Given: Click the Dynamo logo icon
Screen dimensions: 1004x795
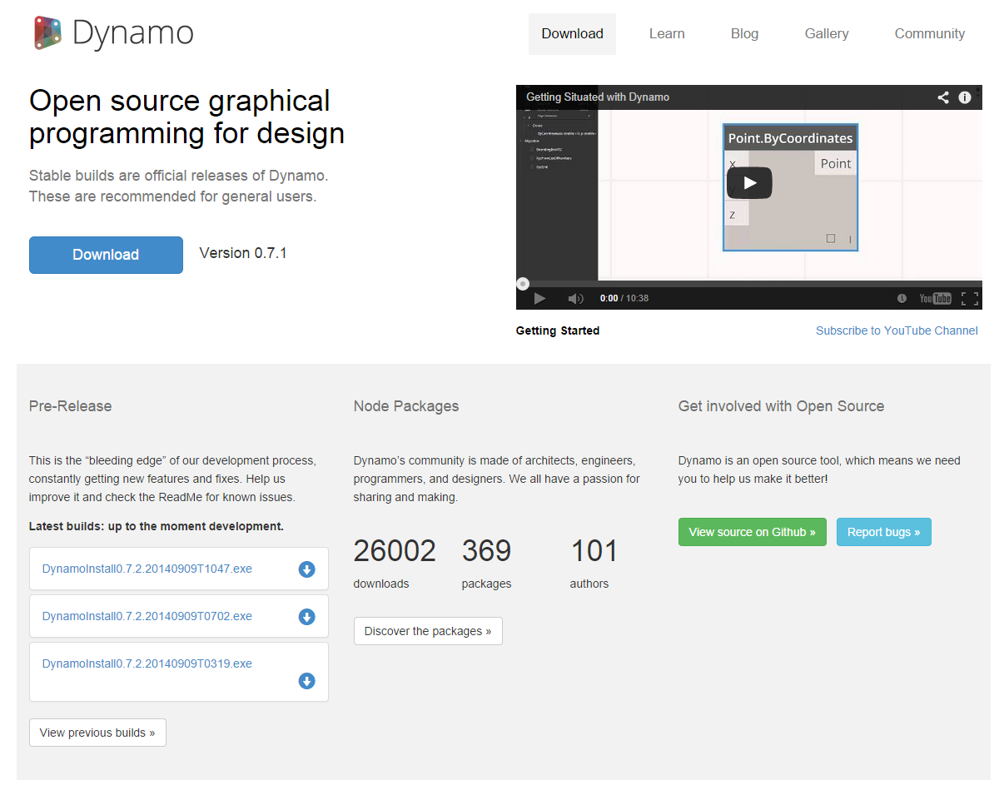Looking at the screenshot, I should click(48, 33).
